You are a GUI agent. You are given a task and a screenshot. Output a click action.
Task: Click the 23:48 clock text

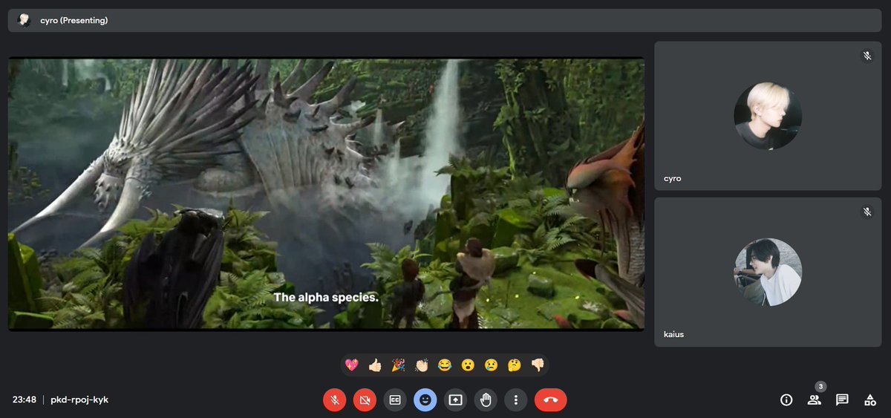point(25,399)
